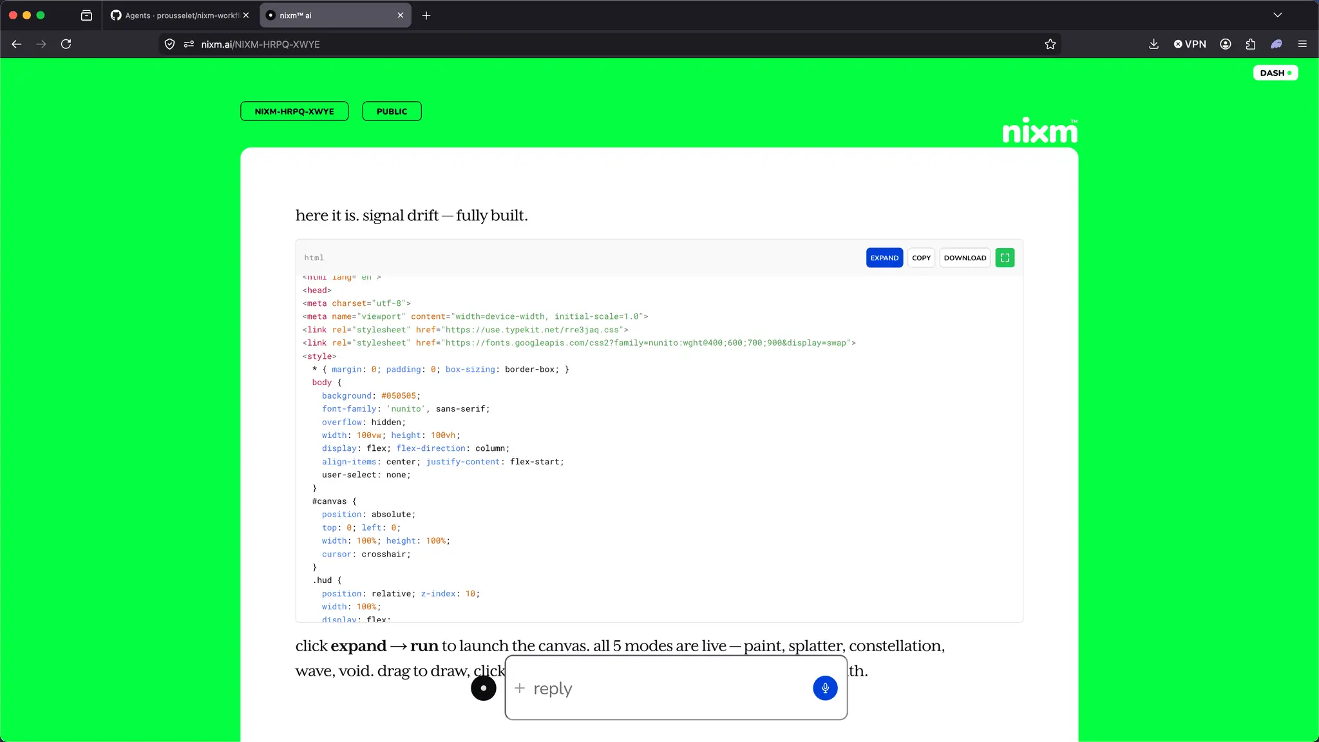The height and width of the screenshot is (742, 1319).
Task: Reload the nixm.ai page
Action: pos(66,44)
